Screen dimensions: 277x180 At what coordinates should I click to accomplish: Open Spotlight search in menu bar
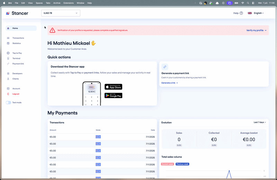coord(248,3)
